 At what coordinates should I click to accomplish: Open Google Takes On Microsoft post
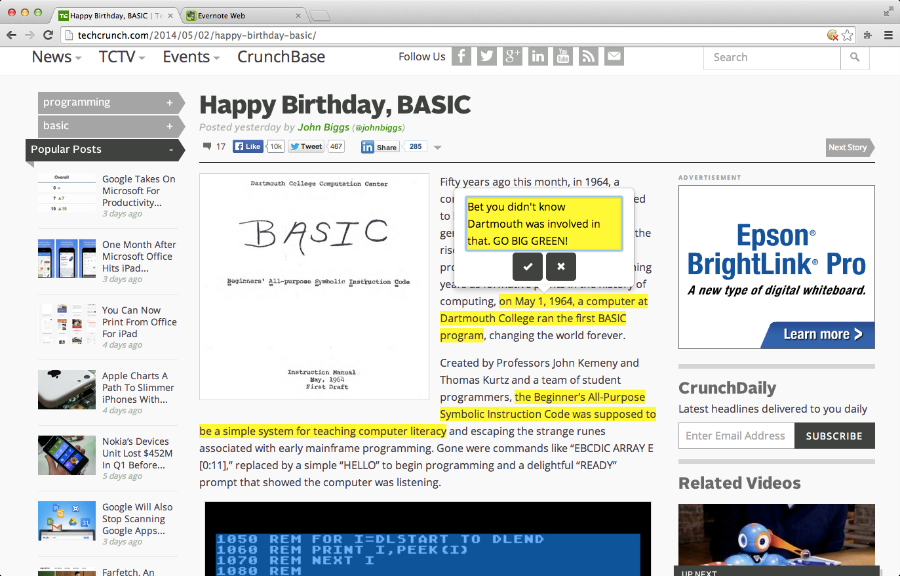point(139,191)
